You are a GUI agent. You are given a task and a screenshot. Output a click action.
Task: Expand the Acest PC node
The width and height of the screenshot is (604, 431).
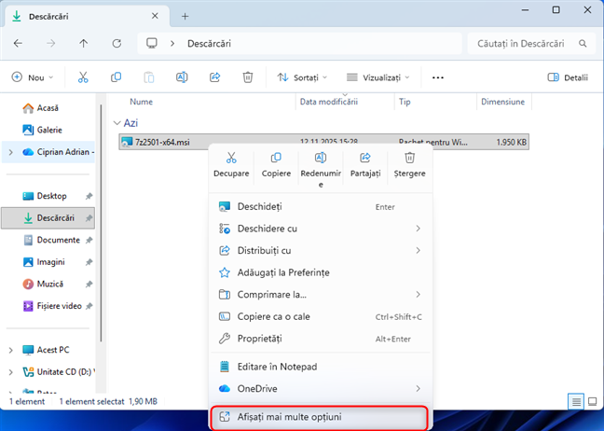(11, 350)
